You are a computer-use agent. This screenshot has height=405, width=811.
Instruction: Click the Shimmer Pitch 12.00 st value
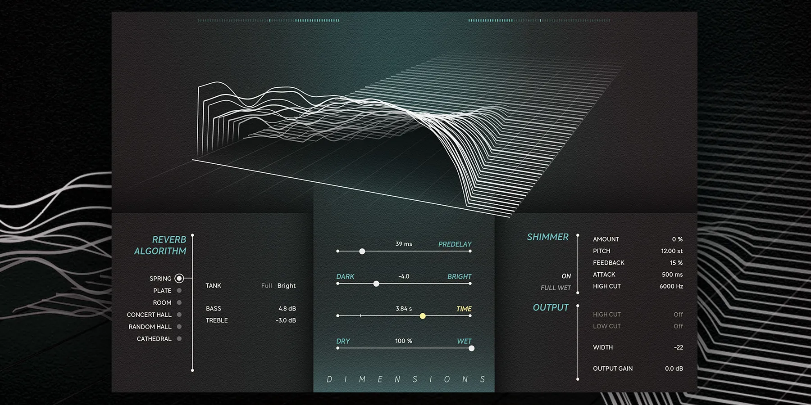672,251
